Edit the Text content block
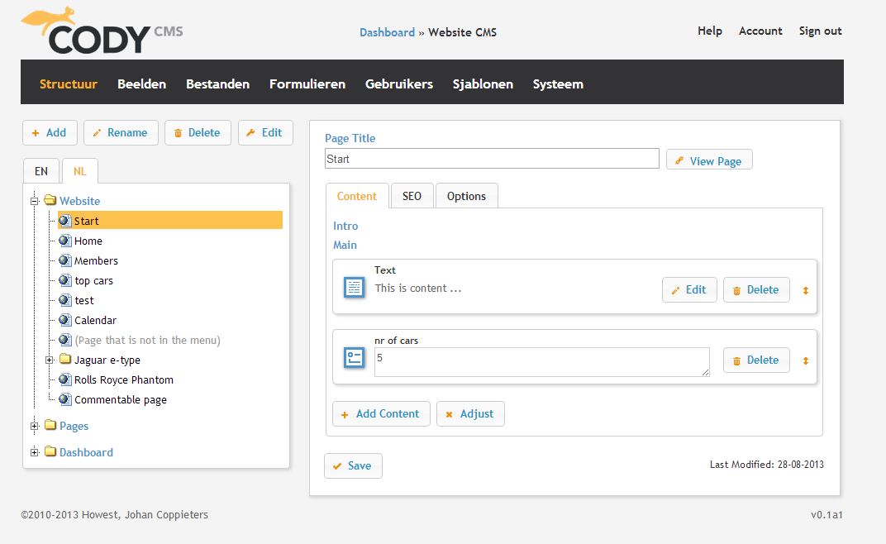The height and width of the screenshot is (544, 886). coord(689,289)
